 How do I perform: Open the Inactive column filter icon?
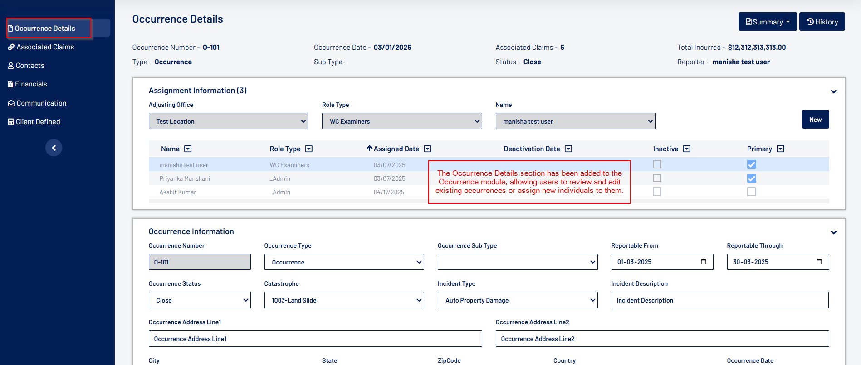[687, 149]
